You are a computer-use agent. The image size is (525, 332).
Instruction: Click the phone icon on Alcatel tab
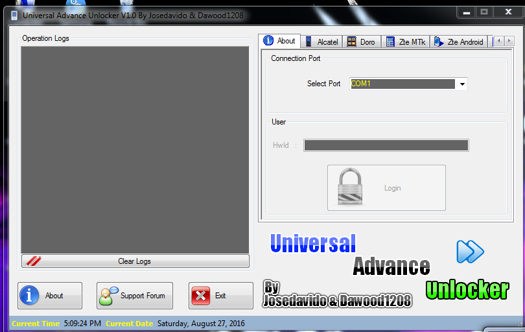pyautogui.click(x=309, y=41)
